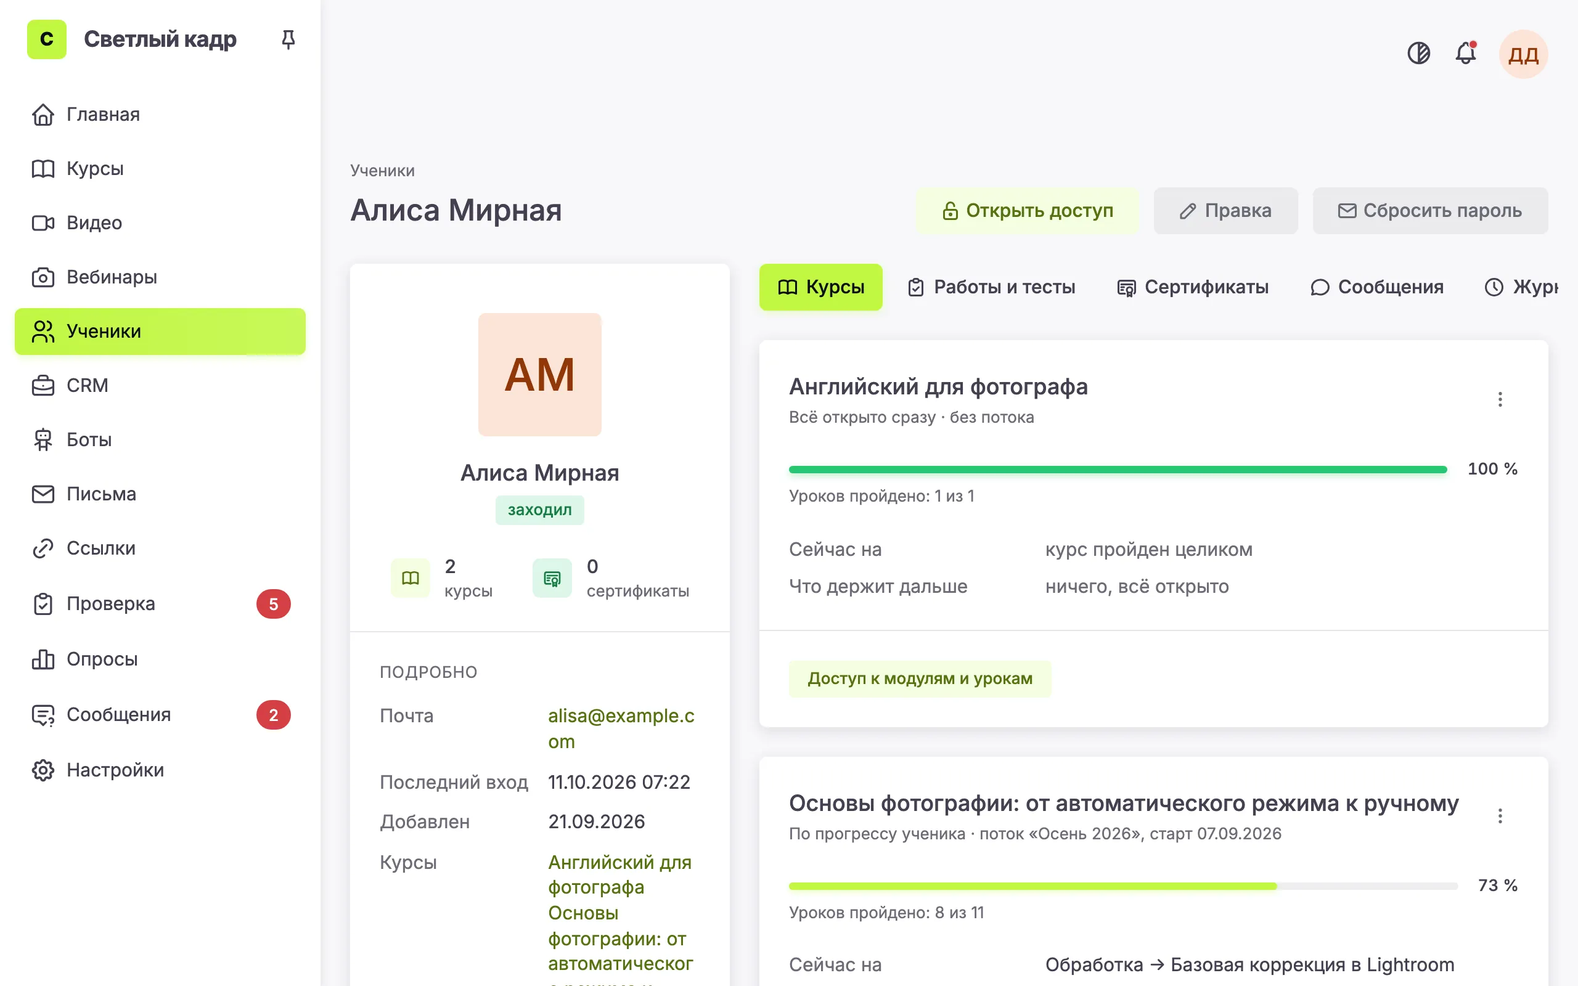Viewport: 1578px width, 986px height.
Task: Click the Алиса Мирная page heading
Action: tap(456, 210)
